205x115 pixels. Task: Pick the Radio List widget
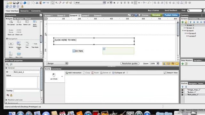point(11,32)
